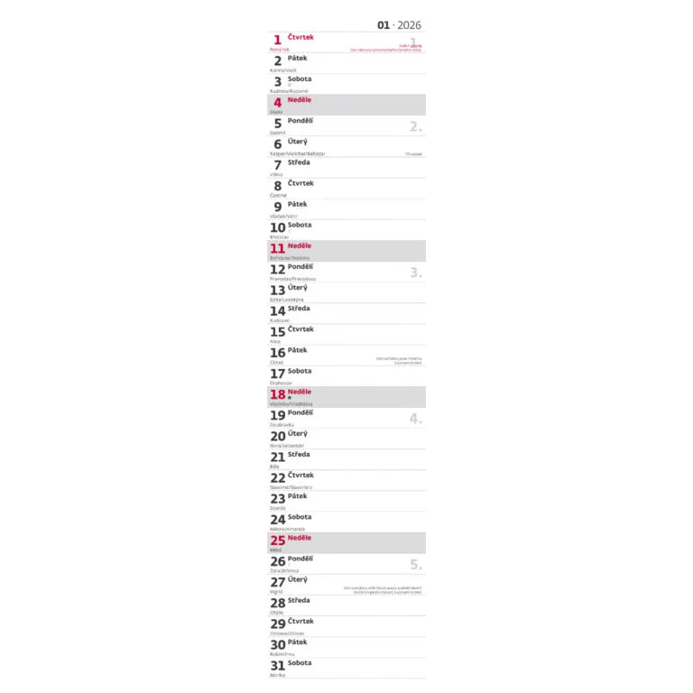
Task: Select Sunday 11 Neděle row
Action: (x=346, y=250)
